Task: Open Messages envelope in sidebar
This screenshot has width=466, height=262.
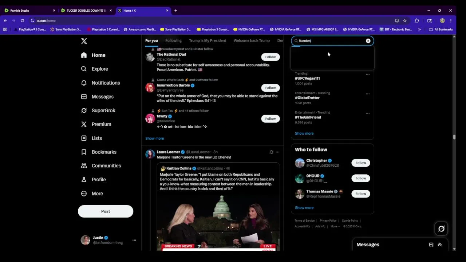Action: 84,96
